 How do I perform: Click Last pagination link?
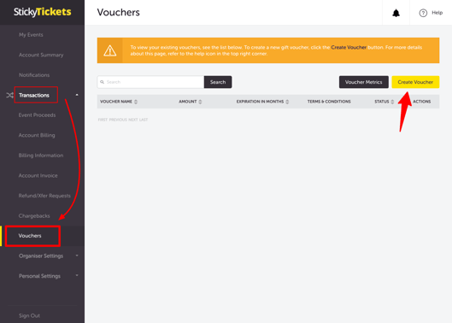pyautogui.click(x=144, y=120)
